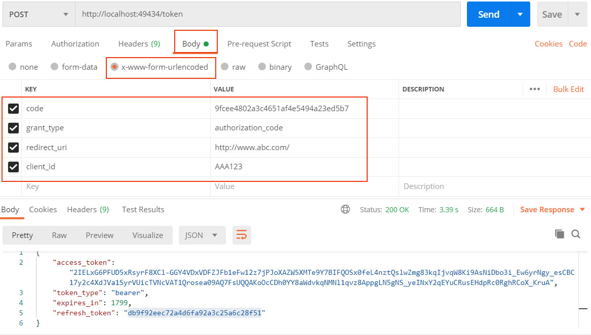Select the raw body type radio
The image size is (591, 335).
pos(225,66)
